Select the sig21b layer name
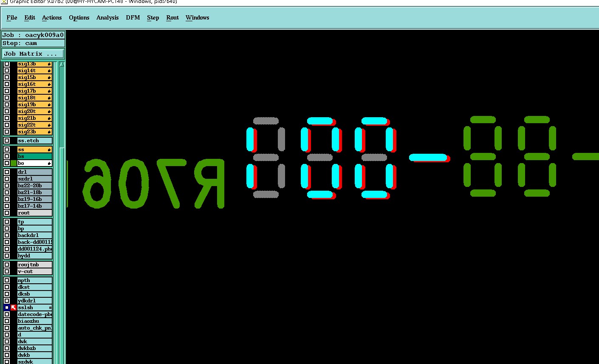The image size is (599, 364). click(x=35, y=118)
